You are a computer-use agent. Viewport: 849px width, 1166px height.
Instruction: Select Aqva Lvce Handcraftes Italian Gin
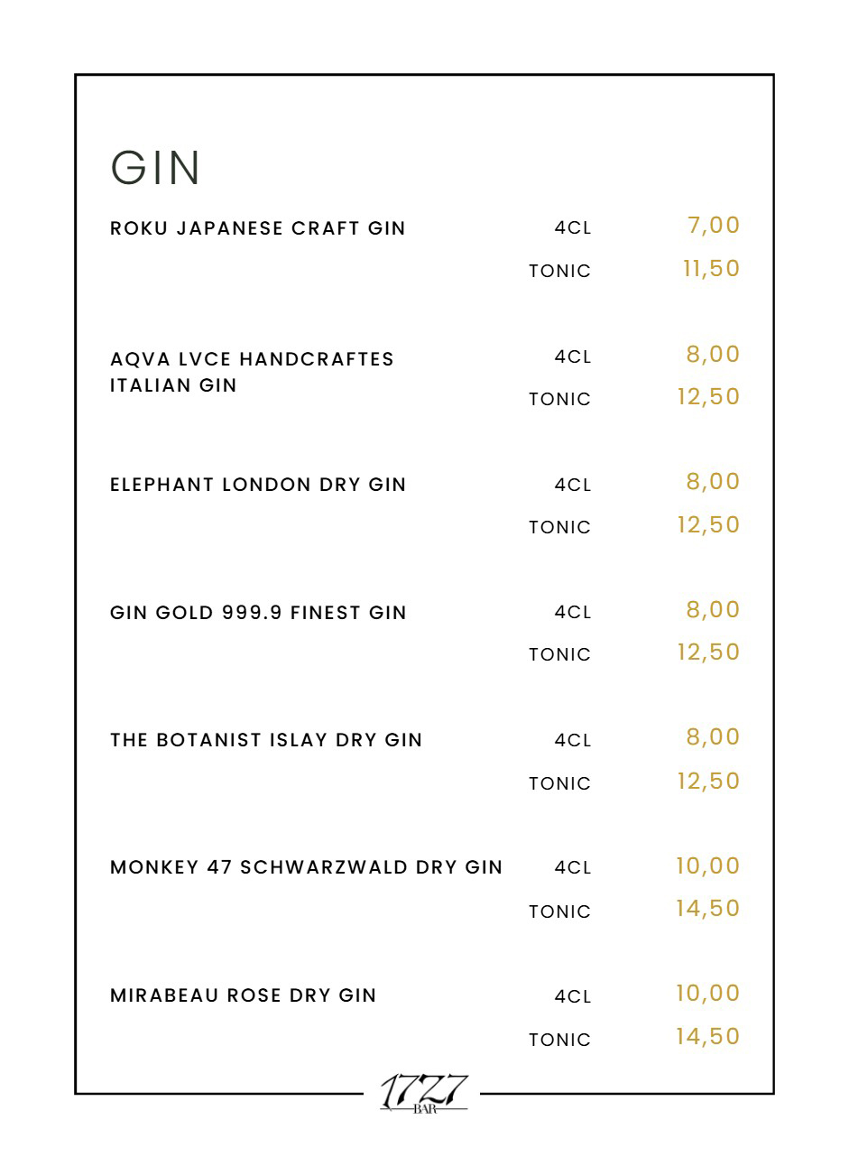pyautogui.click(x=252, y=372)
